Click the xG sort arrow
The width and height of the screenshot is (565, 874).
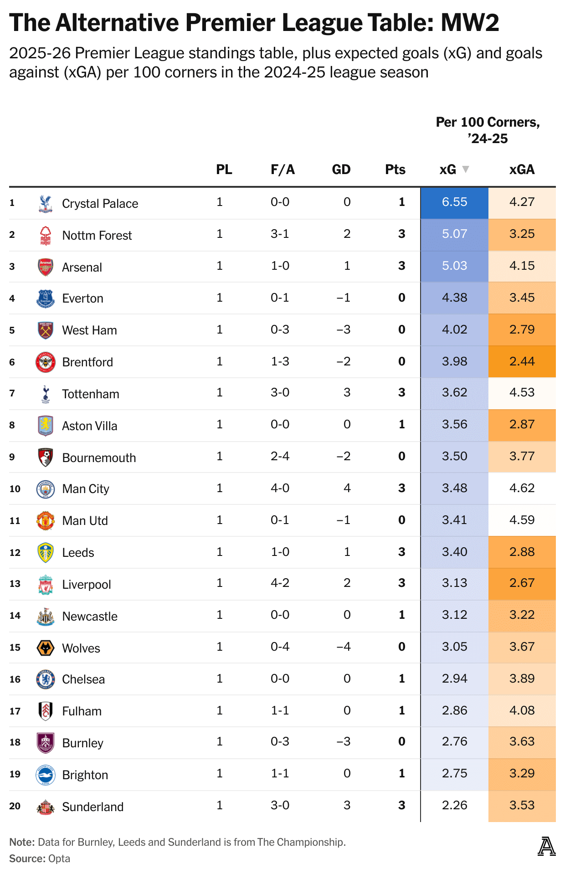click(465, 170)
